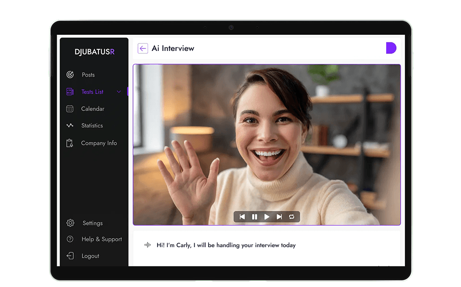
Task: Select the Tests List sidebar icon
Action: coord(70,92)
